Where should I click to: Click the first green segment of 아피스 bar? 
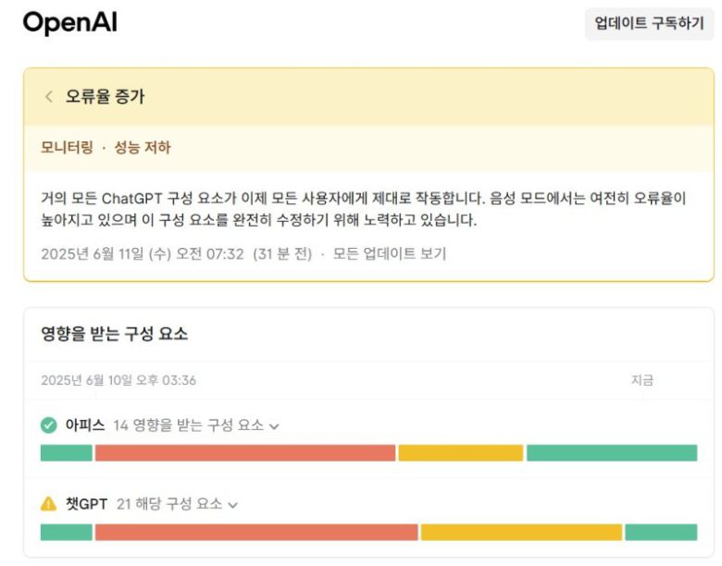click(x=67, y=453)
